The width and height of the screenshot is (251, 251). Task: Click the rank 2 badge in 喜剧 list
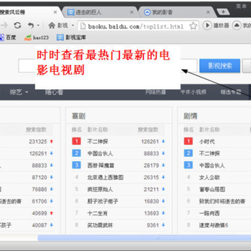[x=77, y=153]
